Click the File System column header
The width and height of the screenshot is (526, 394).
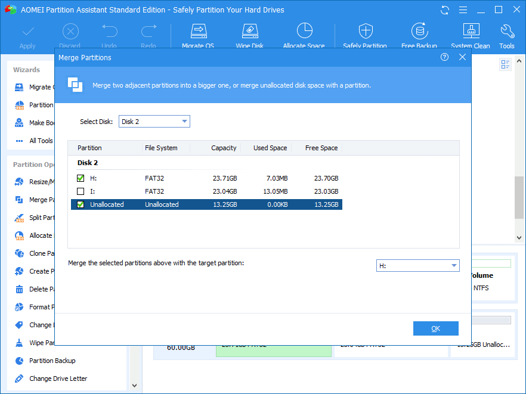tap(162, 148)
